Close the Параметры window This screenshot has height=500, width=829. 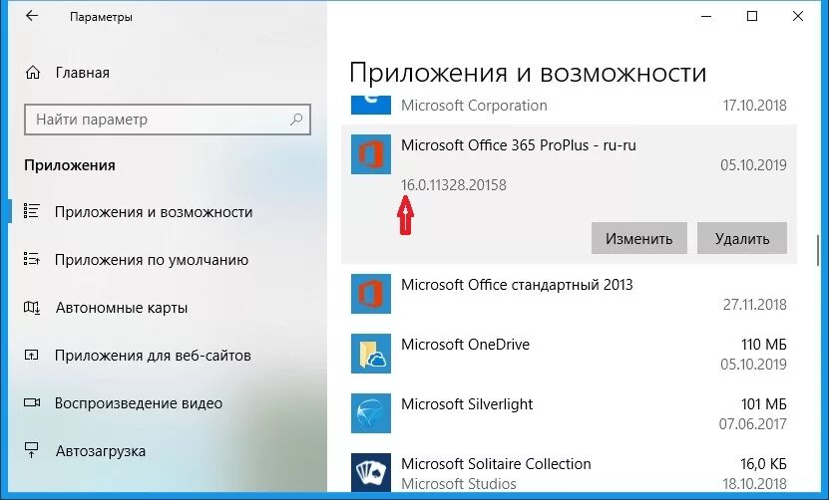[798, 16]
